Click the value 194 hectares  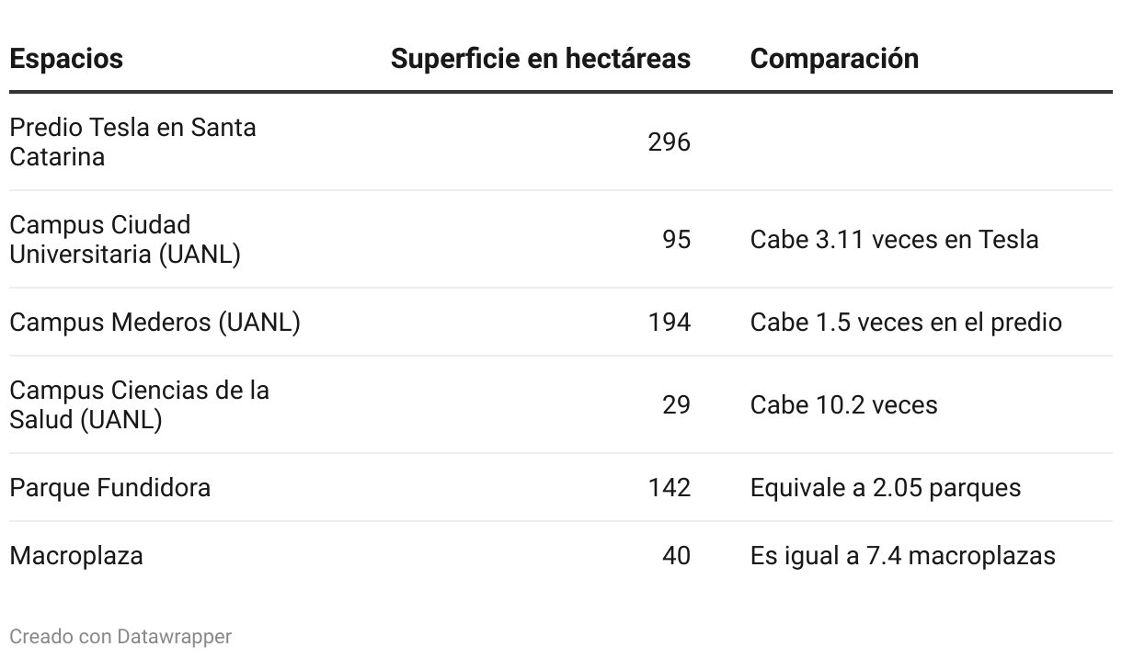point(669,322)
